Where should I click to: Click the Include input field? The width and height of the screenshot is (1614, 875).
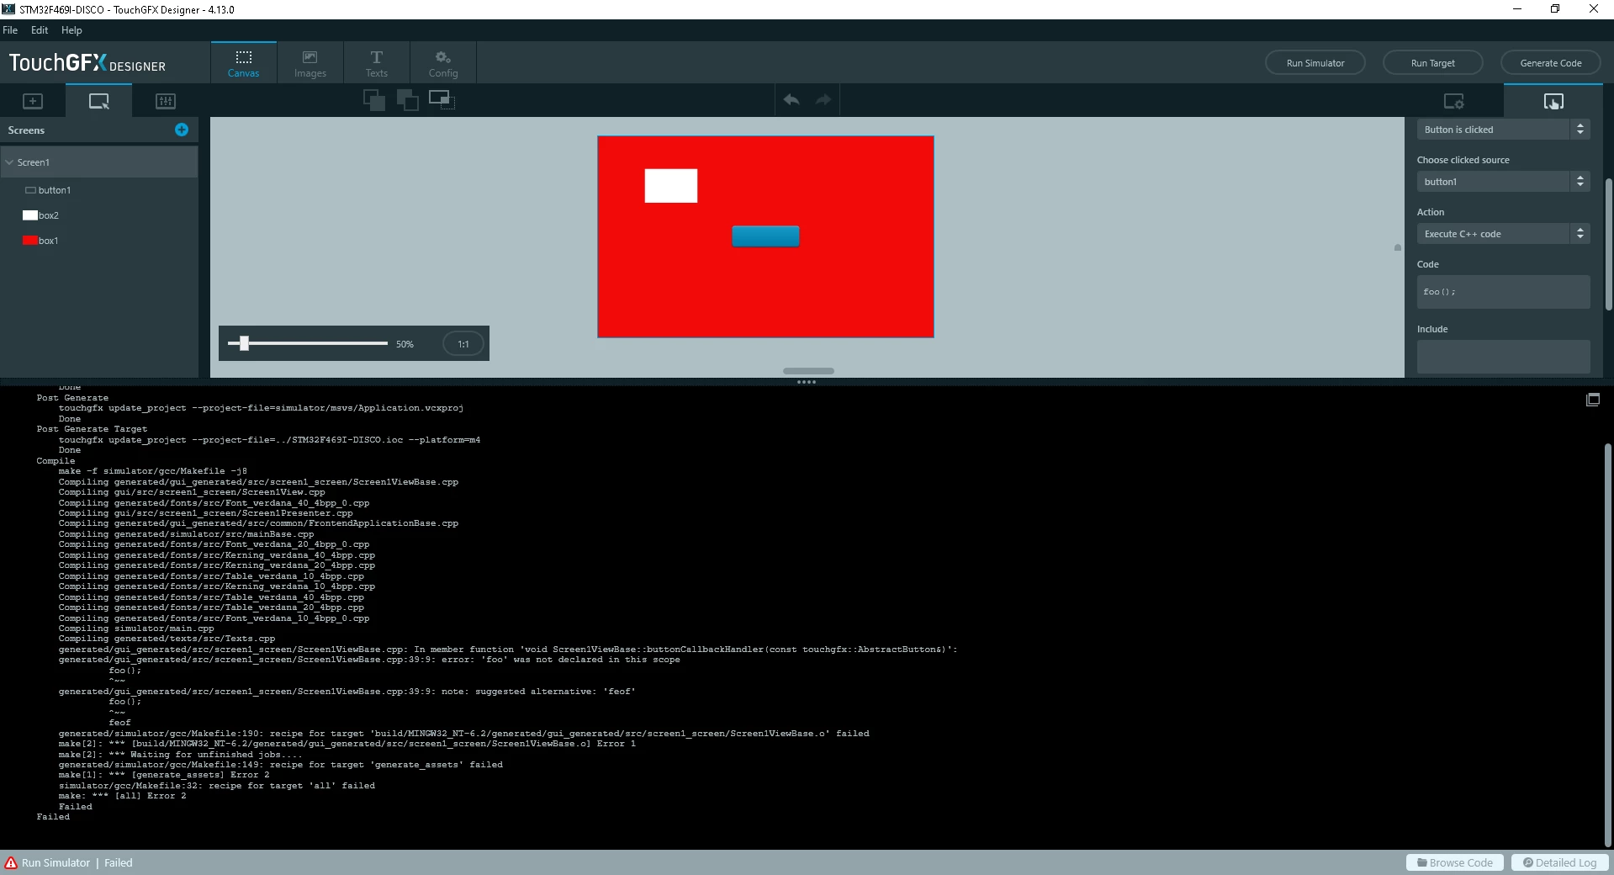(1503, 357)
